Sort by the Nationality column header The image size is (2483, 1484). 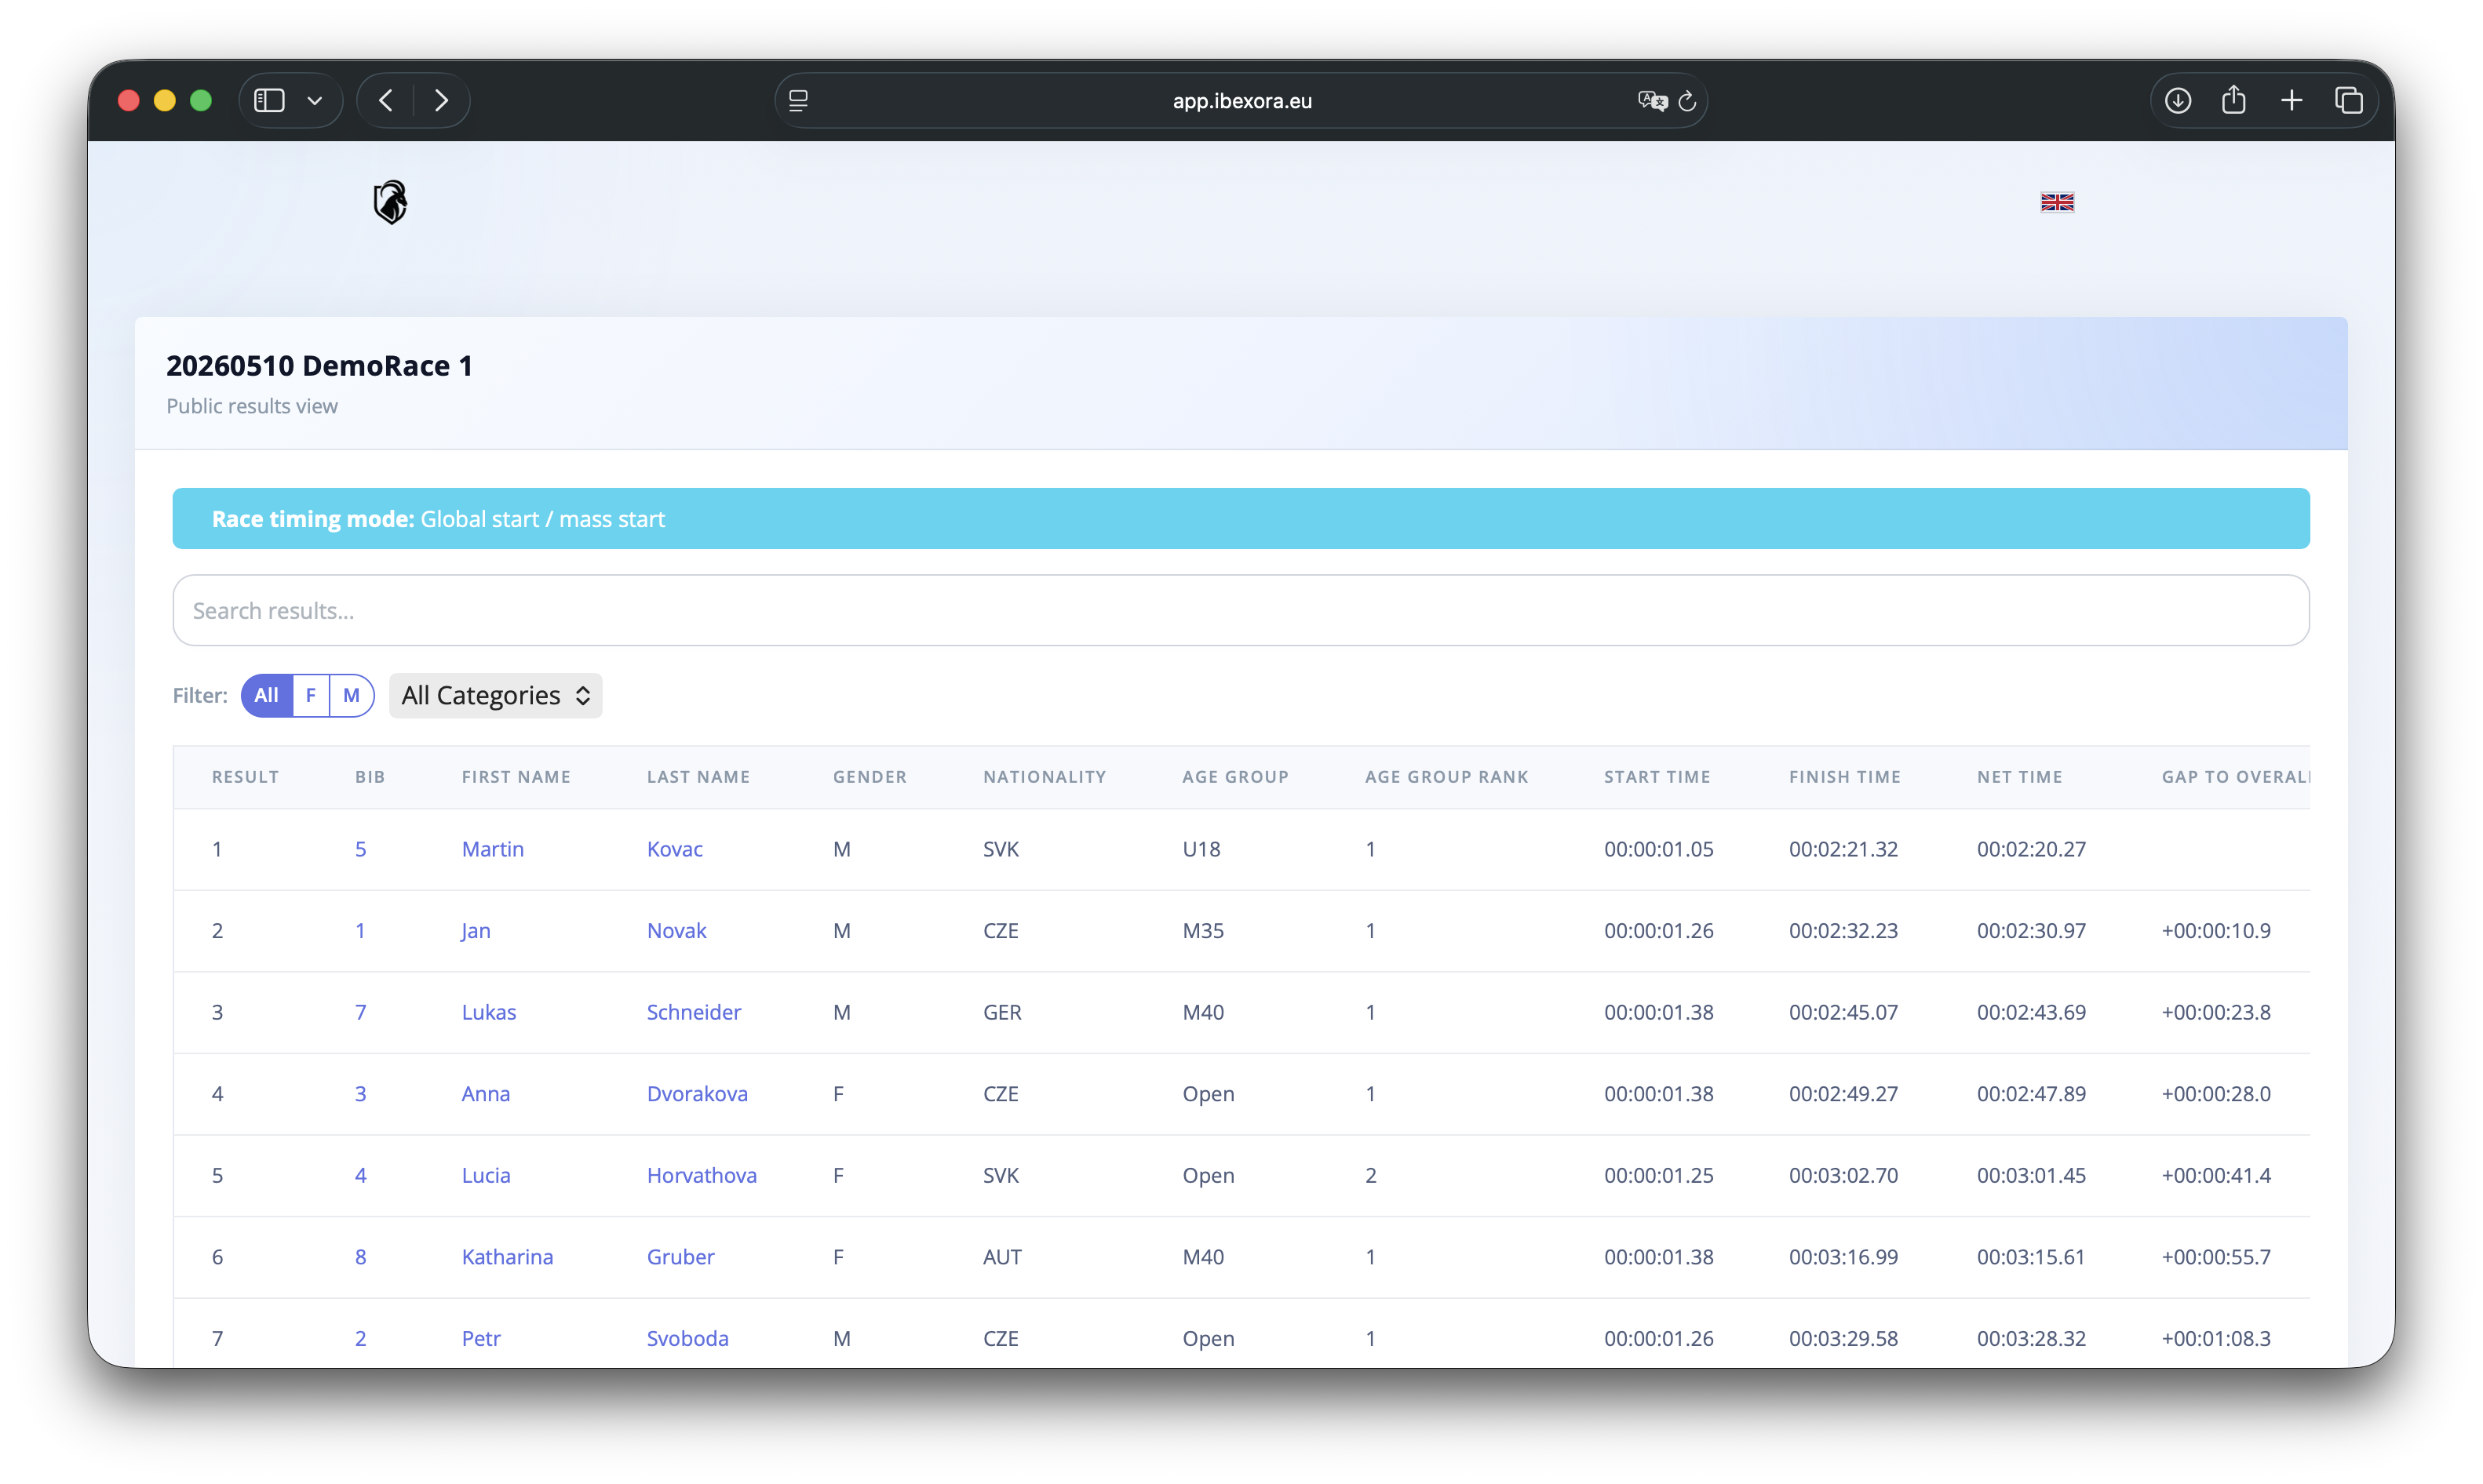tap(1045, 777)
